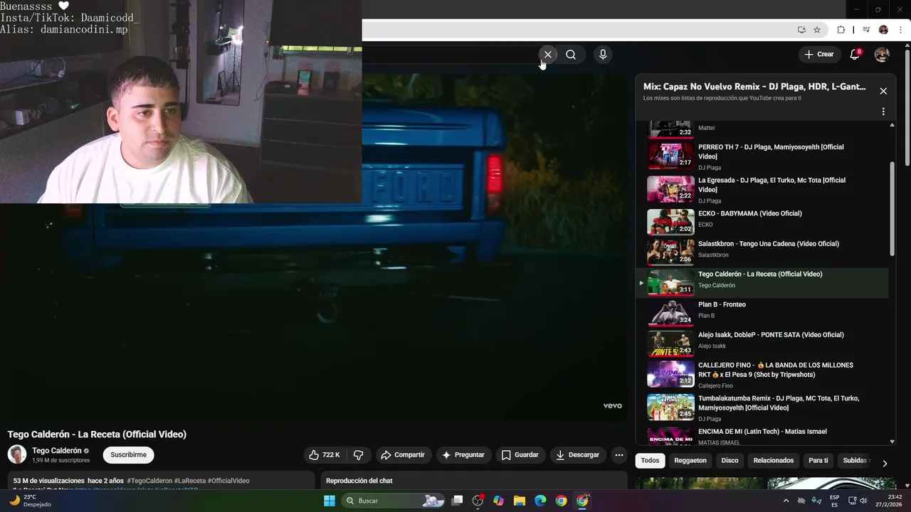Open the Tego Calderón channel name link

pos(57,451)
